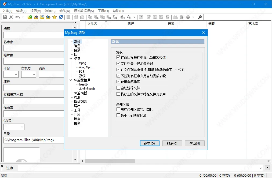Close the Mp3tag 选项 dialog with X
This screenshot has width=272, height=178.
click(204, 33)
